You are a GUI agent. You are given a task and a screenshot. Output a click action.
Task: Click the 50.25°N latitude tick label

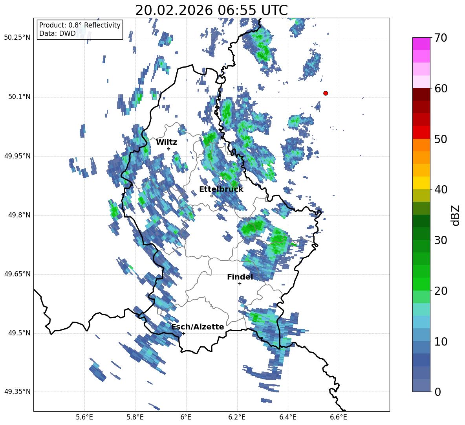17,38
